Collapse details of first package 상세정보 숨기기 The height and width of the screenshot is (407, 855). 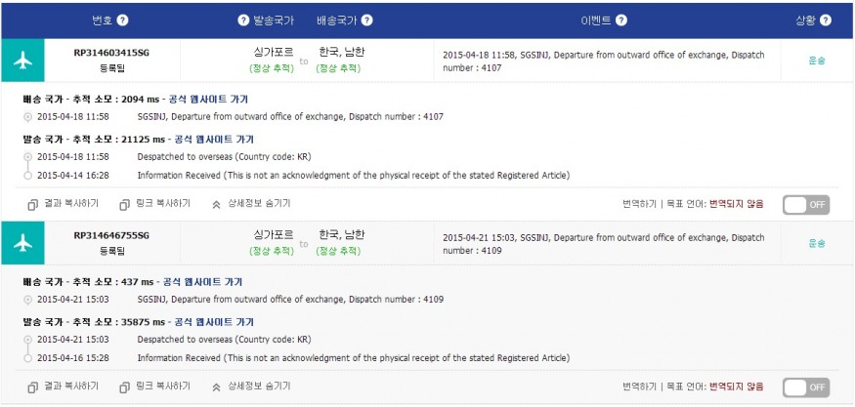(x=251, y=204)
